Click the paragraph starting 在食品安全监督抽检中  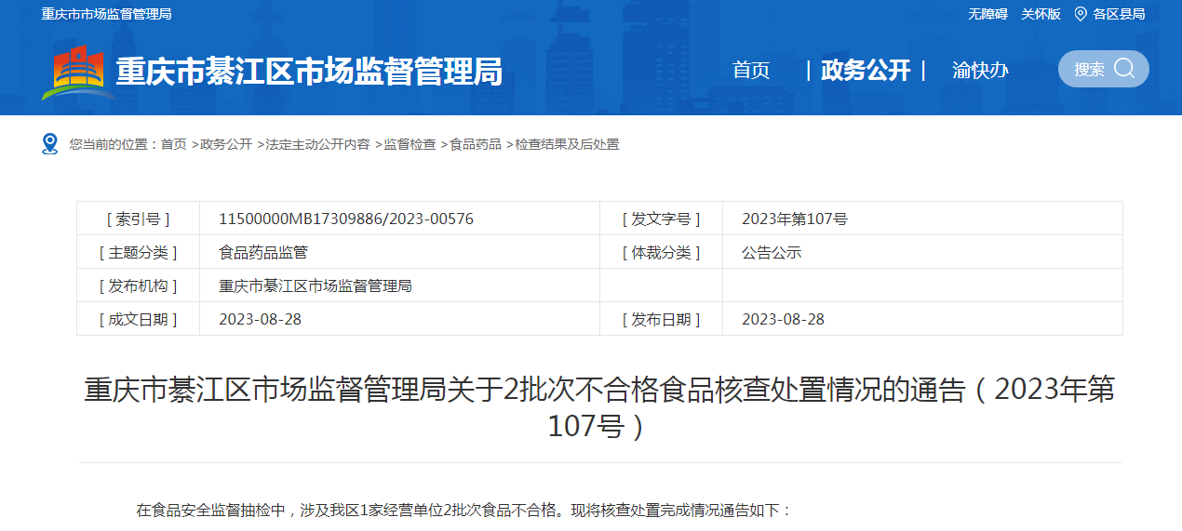[x=463, y=511]
